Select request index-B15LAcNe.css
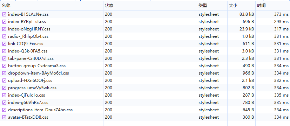The image size is (290, 126). 28,14
